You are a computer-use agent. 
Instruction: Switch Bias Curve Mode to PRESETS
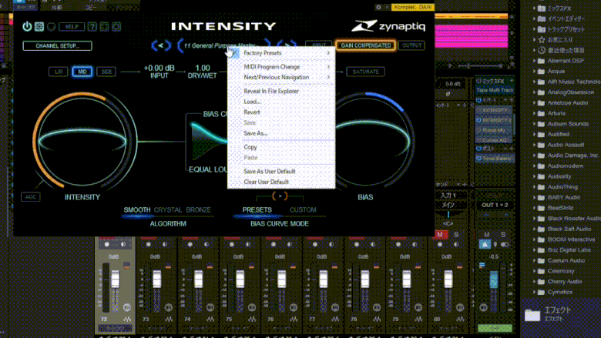pyautogui.click(x=257, y=209)
